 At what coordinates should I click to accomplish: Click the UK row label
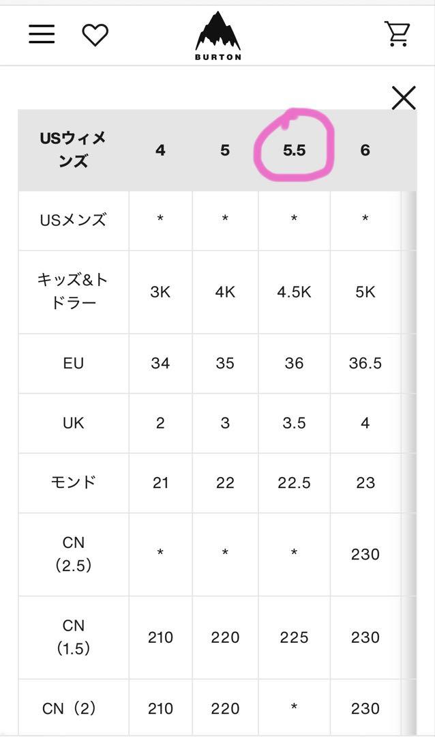73,423
